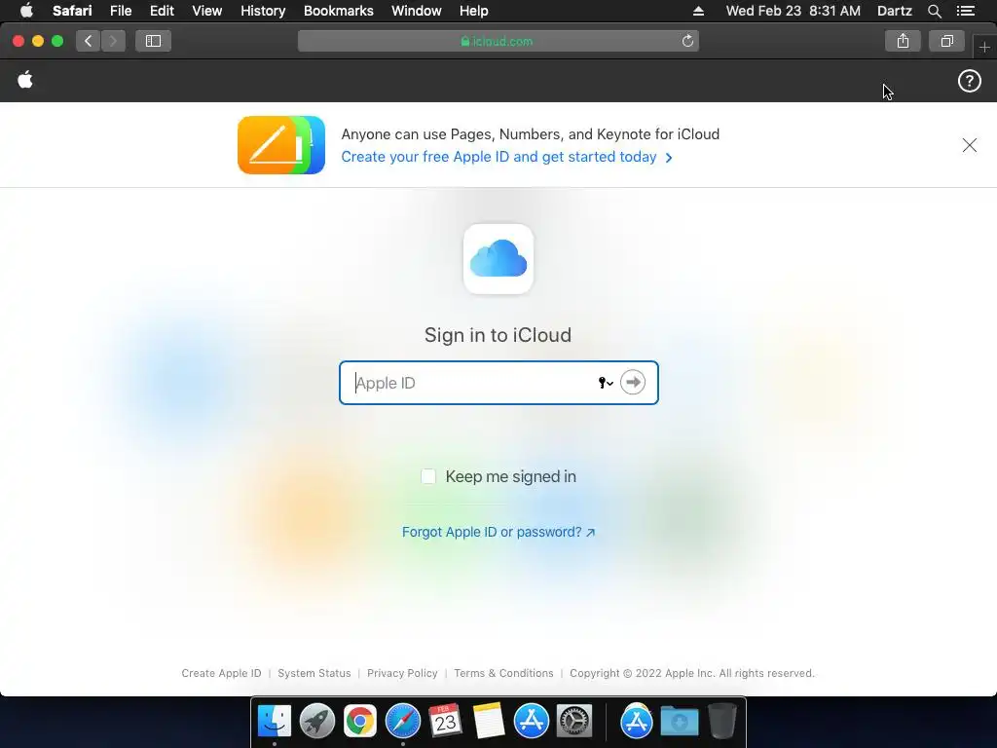Open the Edit menu
This screenshot has width=997, height=748.
point(162,11)
